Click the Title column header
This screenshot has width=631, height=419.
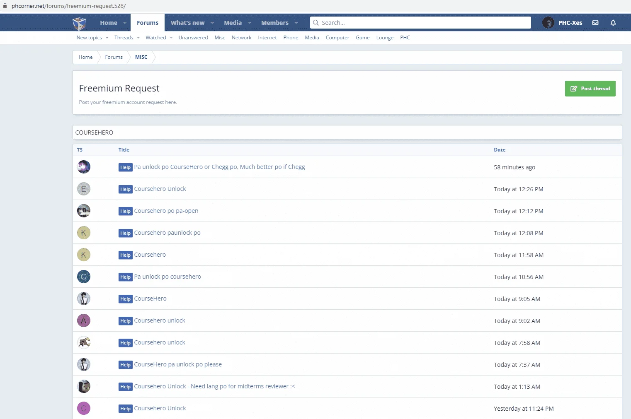coord(124,150)
